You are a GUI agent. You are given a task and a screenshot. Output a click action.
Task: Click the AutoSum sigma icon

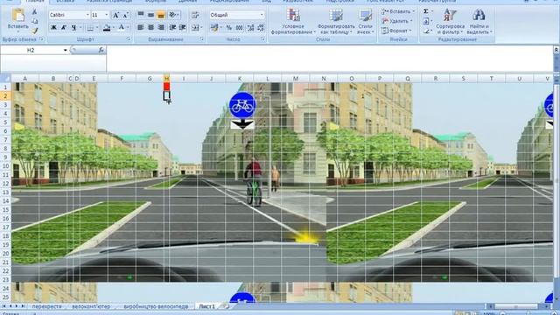coord(426,11)
